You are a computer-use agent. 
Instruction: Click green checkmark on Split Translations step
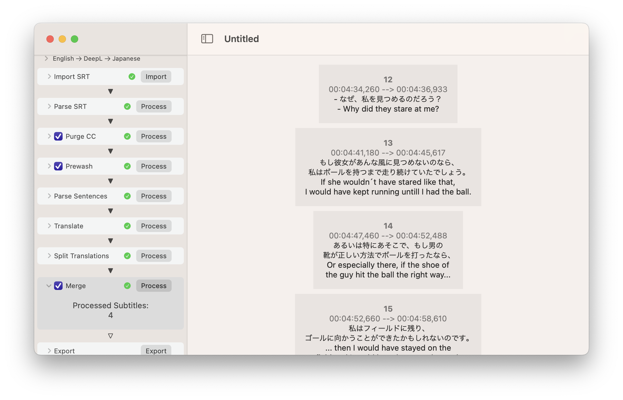point(127,256)
